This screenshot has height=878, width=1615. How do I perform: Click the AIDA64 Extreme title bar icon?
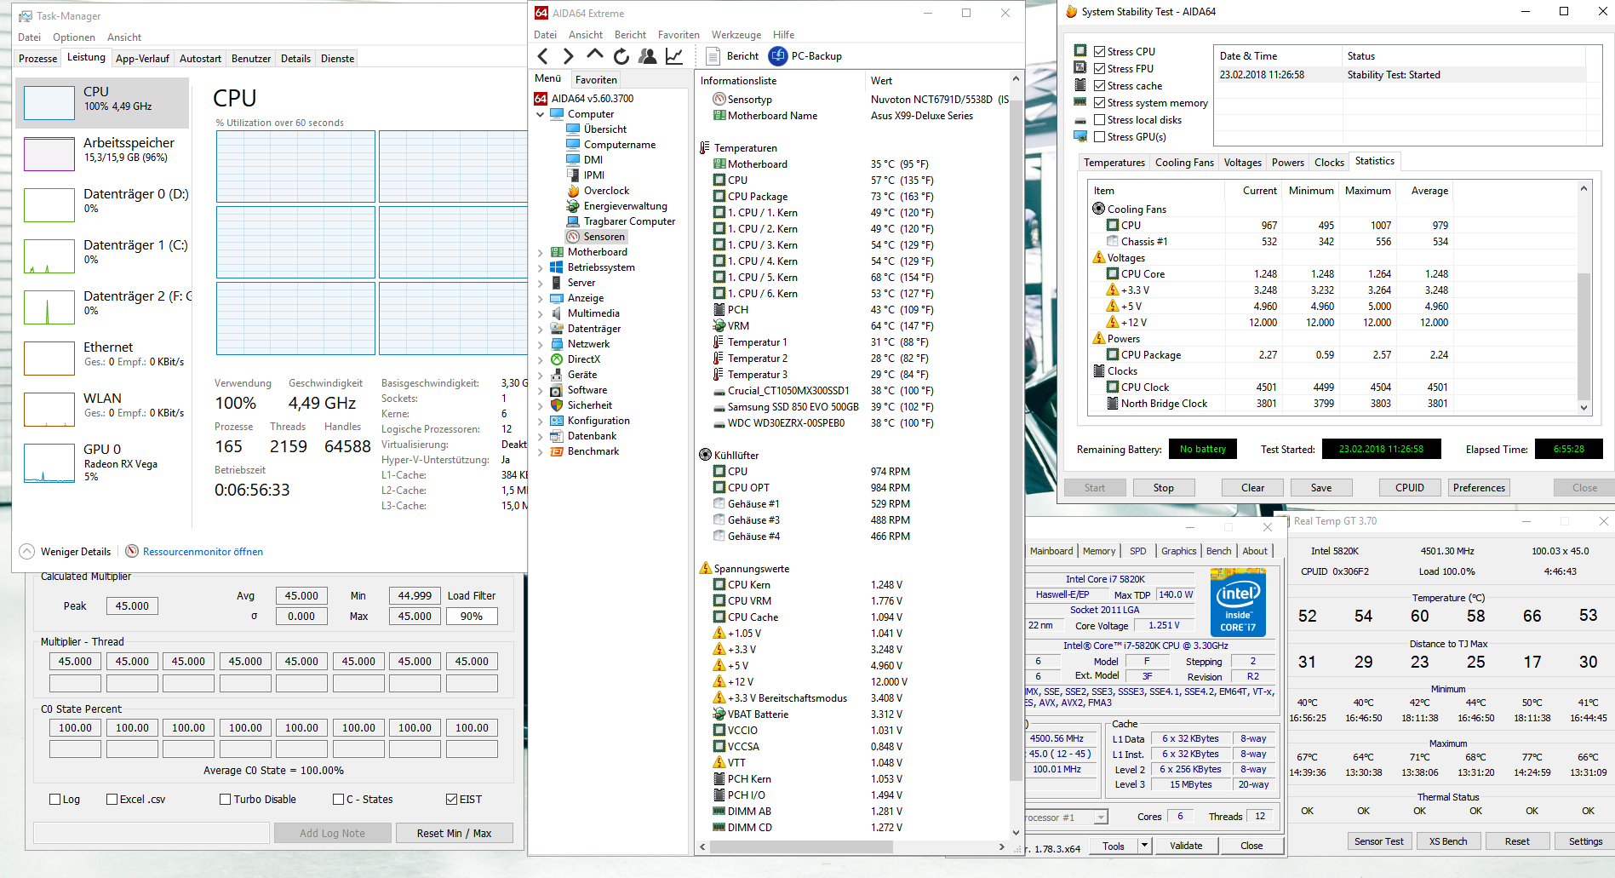(541, 13)
